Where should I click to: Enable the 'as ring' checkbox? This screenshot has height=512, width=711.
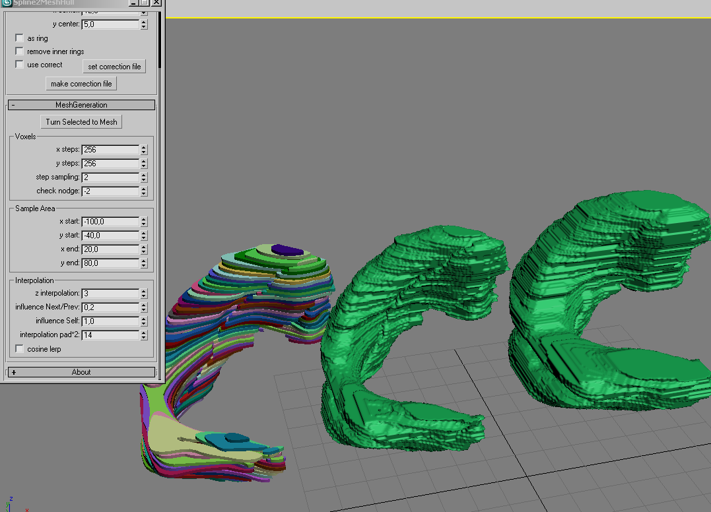click(20, 38)
